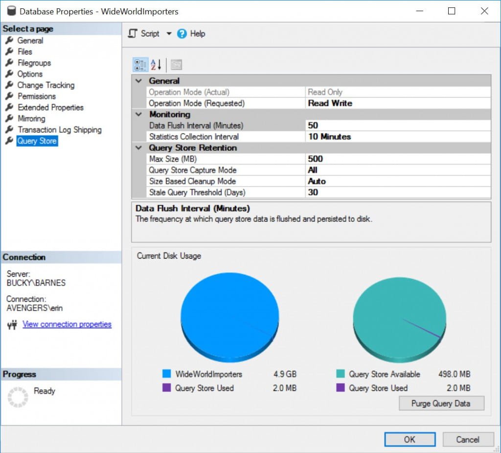Open the Options page
Viewport: 501px width, 453px height.
(x=30, y=74)
